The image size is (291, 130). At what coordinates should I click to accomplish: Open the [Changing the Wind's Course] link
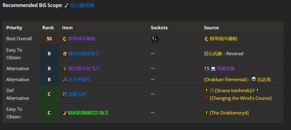241,98
